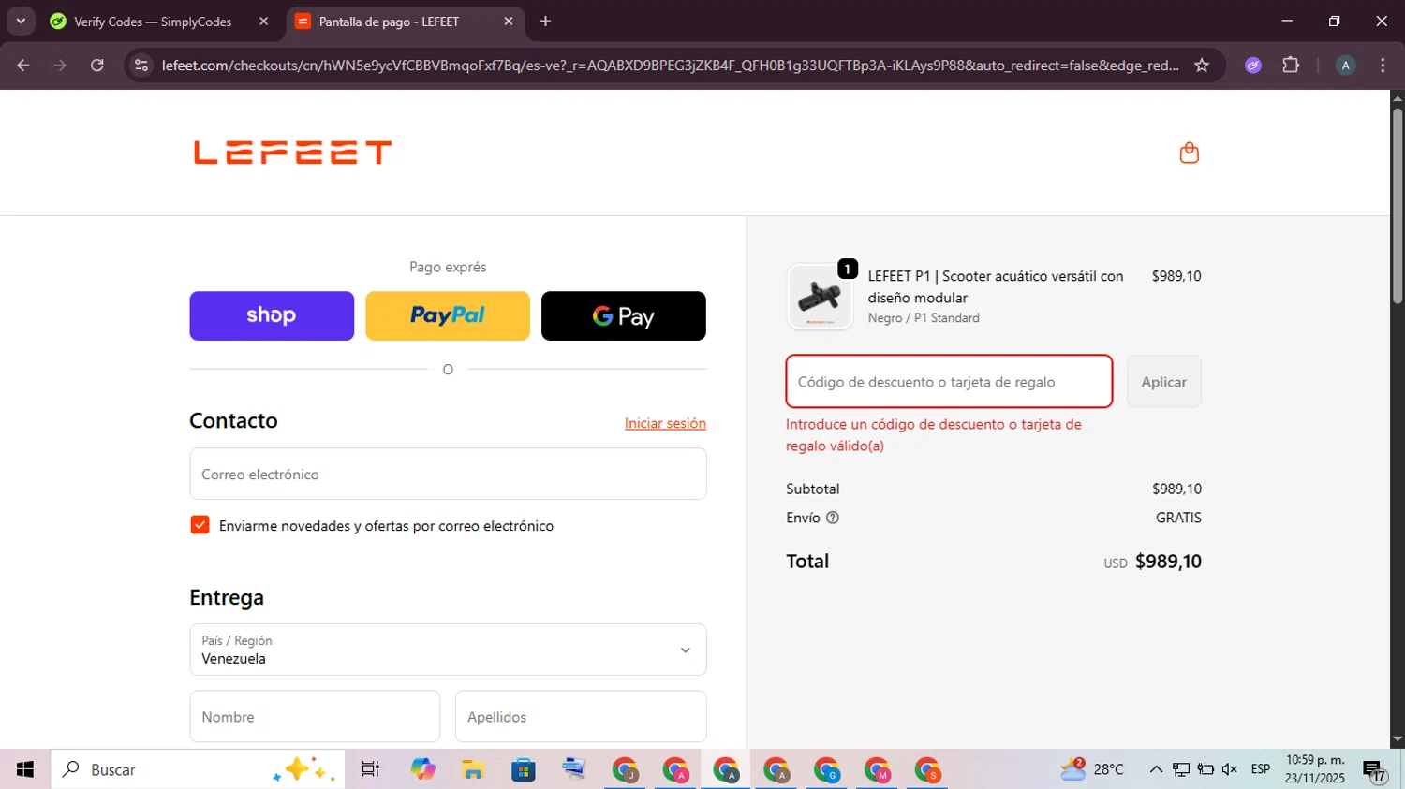
Task: Uncheck Enviarme novedades y ofertas checkbox
Action: 200,525
